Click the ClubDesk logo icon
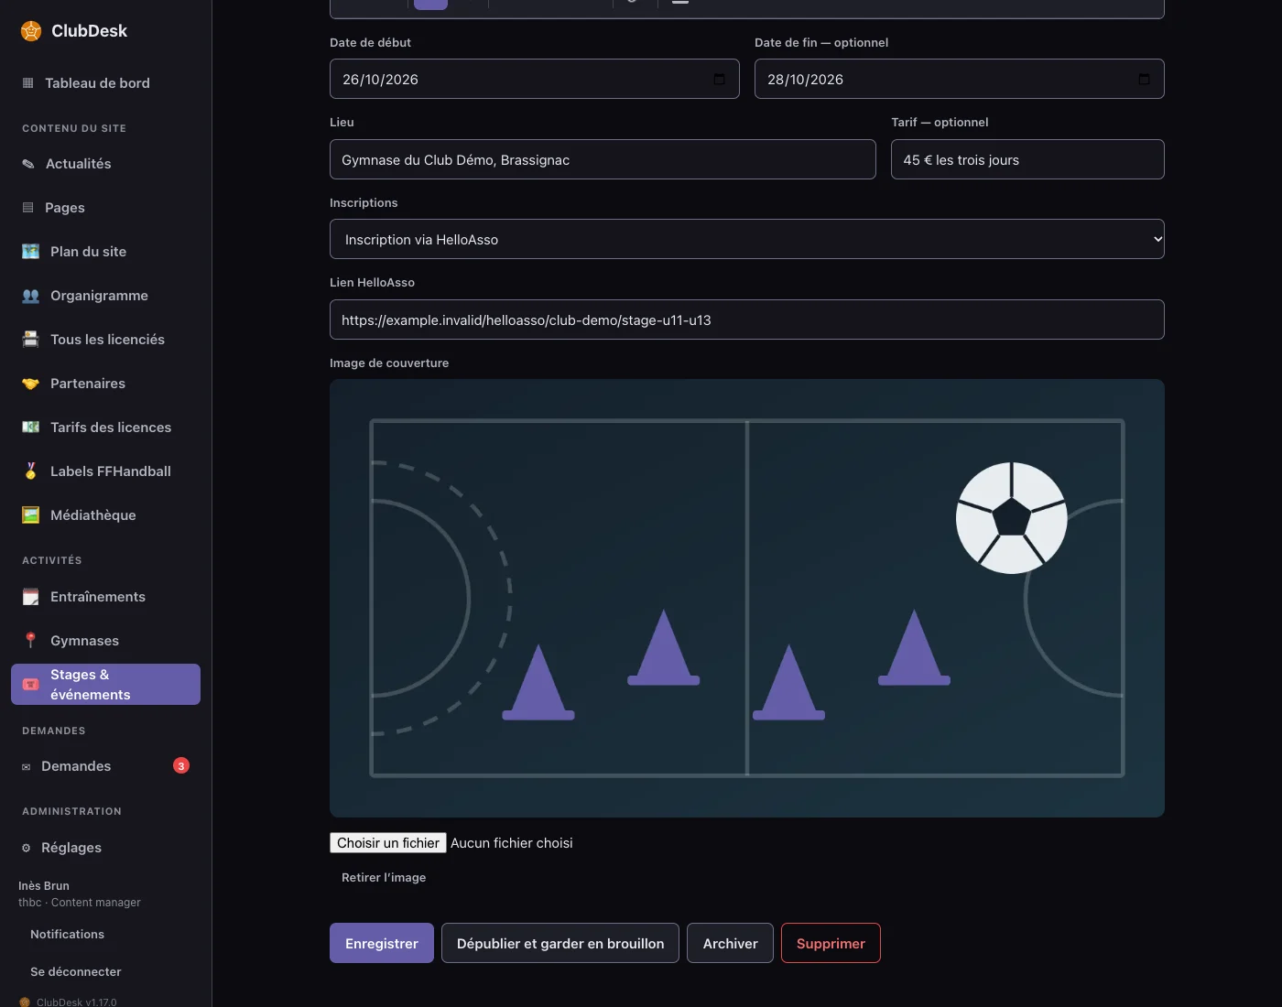This screenshot has width=1282, height=1007. [31, 31]
